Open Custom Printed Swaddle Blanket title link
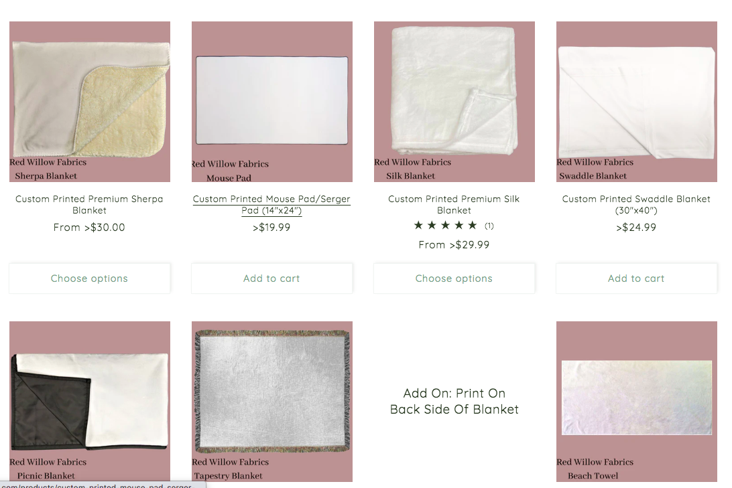The height and width of the screenshot is (488, 732). click(x=636, y=205)
